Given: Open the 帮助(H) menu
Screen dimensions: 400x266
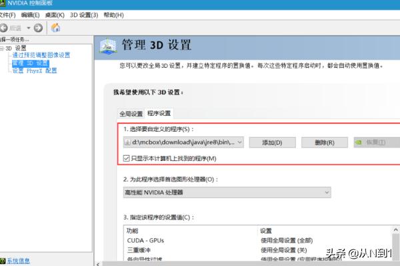Looking at the screenshot, I should pyautogui.click(x=113, y=15).
